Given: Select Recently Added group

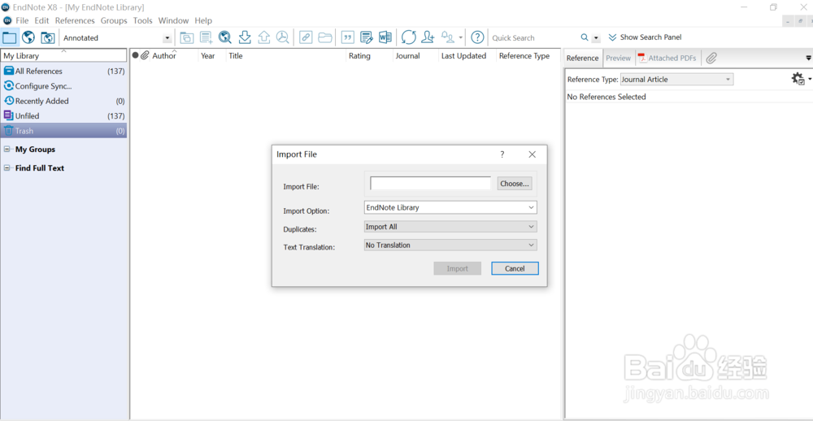Looking at the screenshot, I should pyautogui.click(x=63, y=101).
